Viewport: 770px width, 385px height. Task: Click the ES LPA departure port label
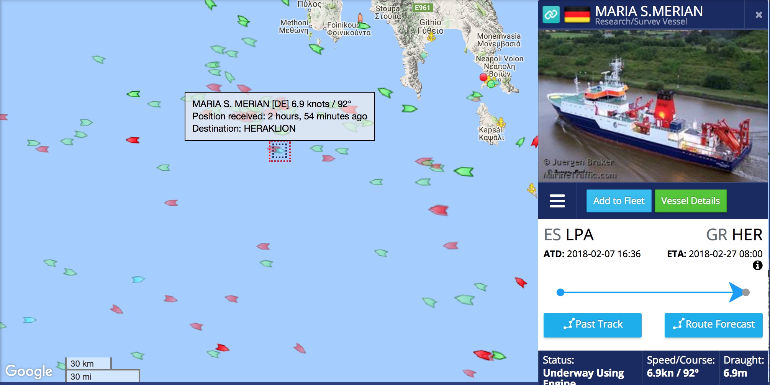pos(568,235)
